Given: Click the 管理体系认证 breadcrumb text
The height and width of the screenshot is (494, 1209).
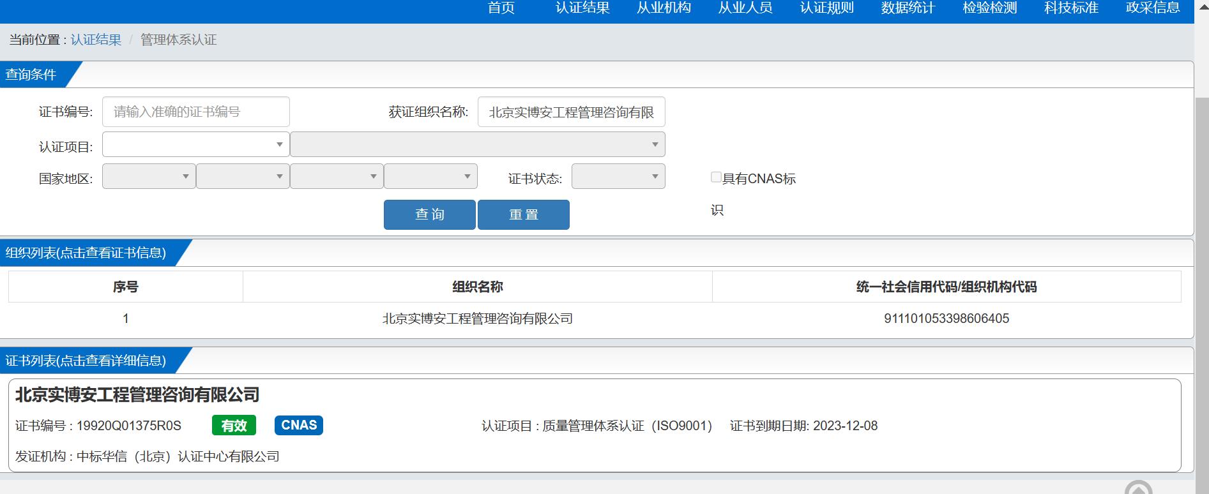Looking at the screenshot, I should click(x=179, y=40).
